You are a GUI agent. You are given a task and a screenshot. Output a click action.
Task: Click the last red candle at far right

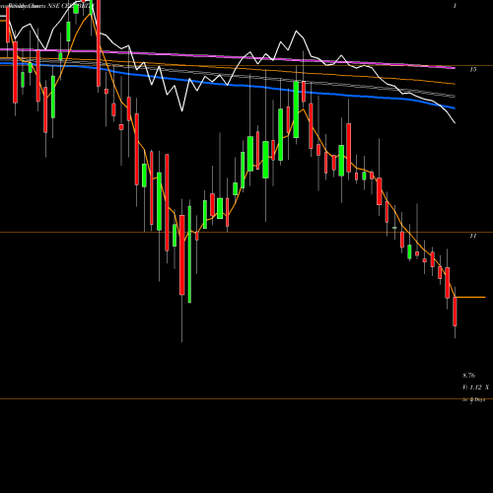[455, 311]
